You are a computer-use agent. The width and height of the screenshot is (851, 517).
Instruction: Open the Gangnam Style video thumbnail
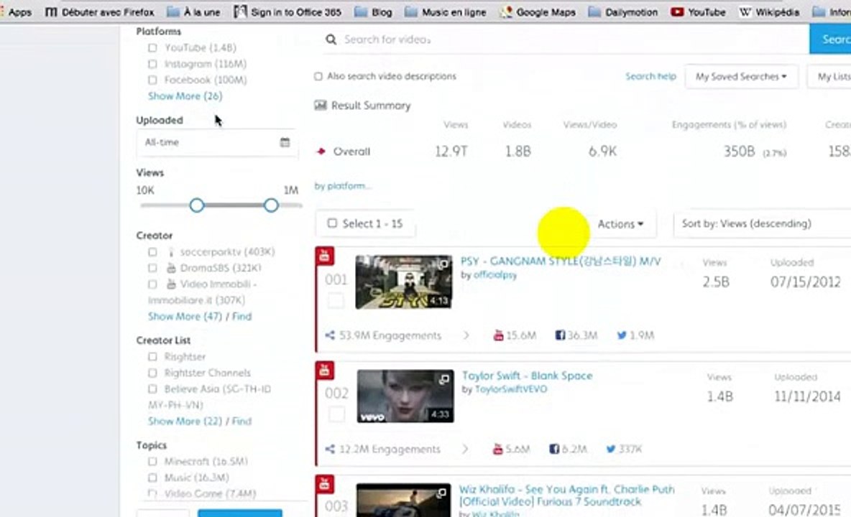pyautogui.click(x=404, y=282)
